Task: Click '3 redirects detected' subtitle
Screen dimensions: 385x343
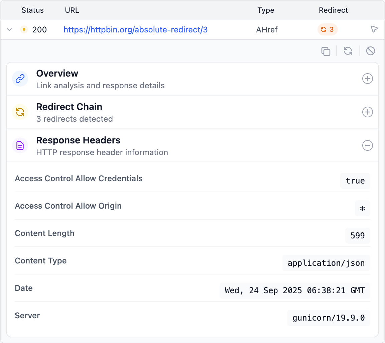Action: (x=75, y=119)
